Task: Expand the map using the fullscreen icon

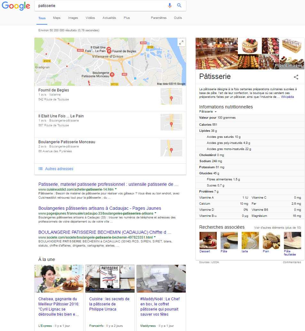Action: click(x=181, y=43)
